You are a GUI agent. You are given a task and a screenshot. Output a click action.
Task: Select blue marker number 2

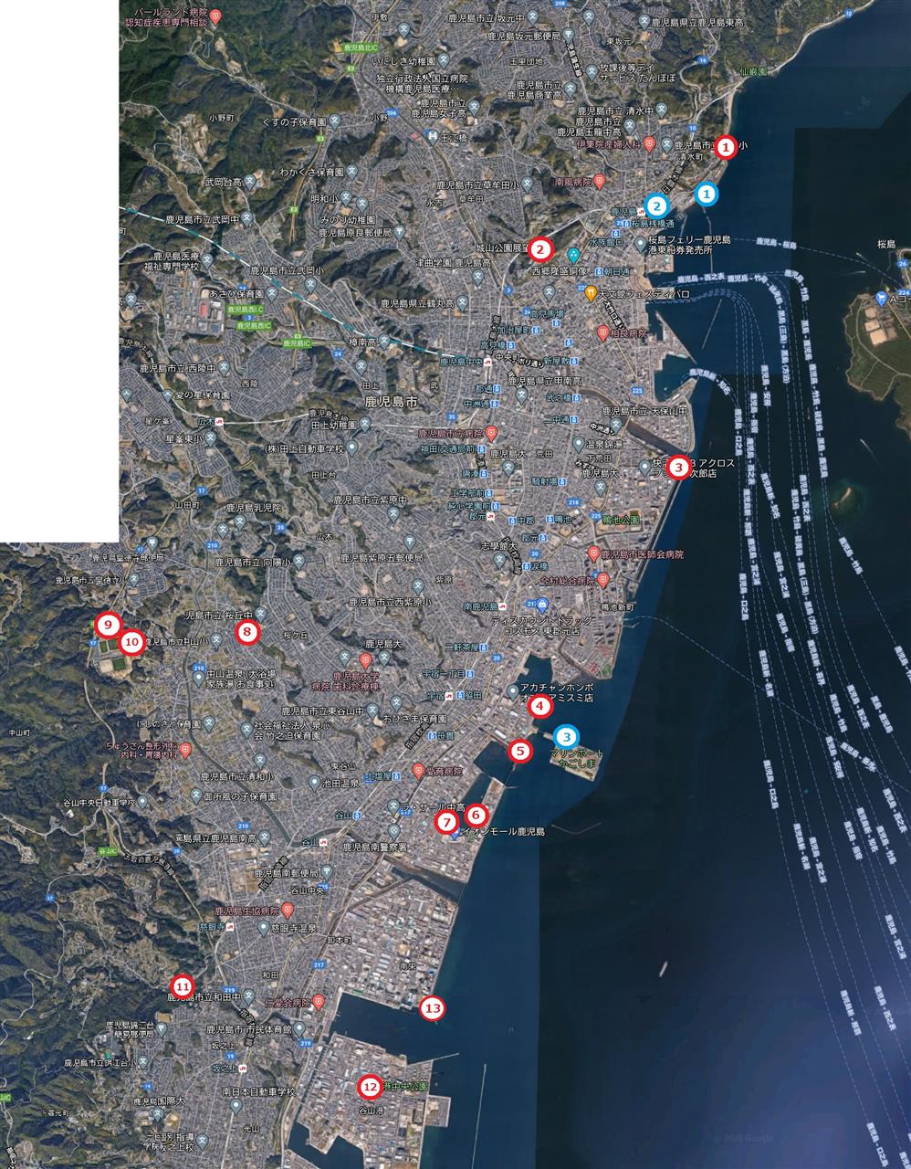pyautogui.click(x=656, y=205)
